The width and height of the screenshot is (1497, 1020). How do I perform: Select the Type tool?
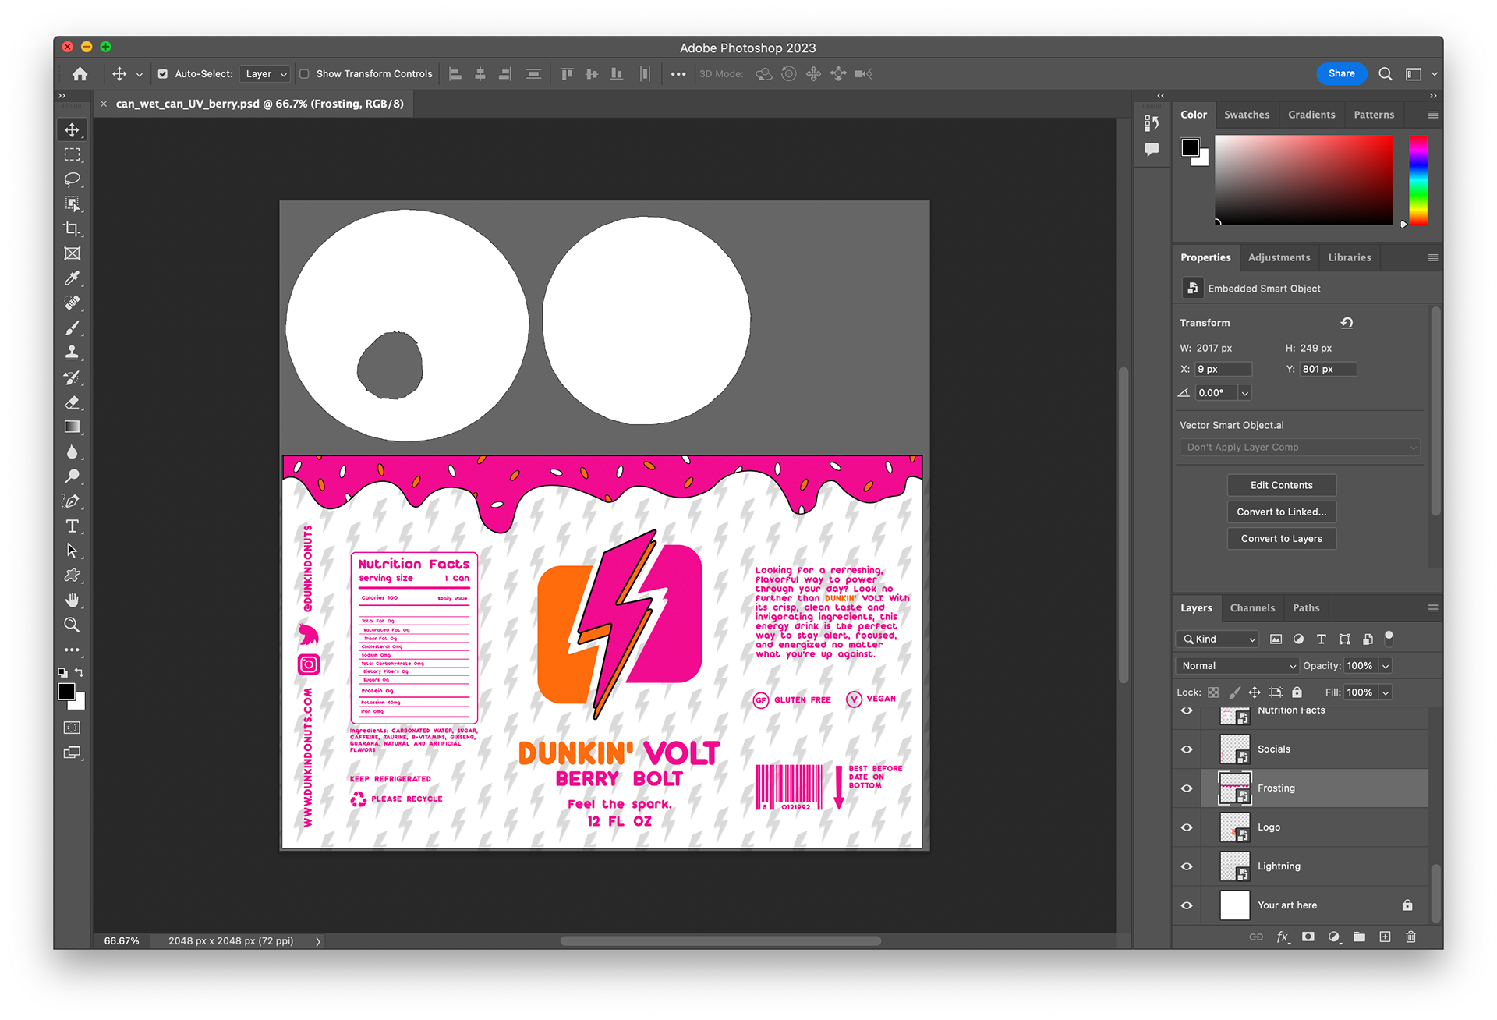pos(72,526)
